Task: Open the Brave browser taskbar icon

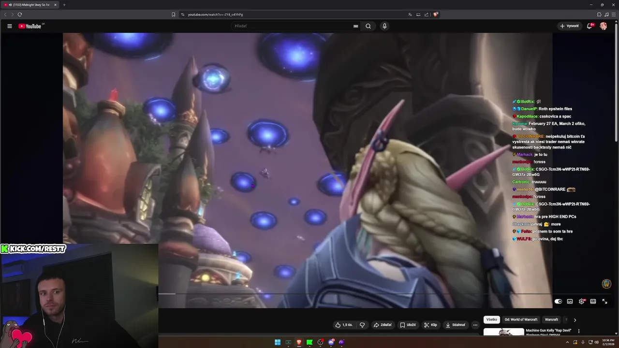Action: [299, 342]
